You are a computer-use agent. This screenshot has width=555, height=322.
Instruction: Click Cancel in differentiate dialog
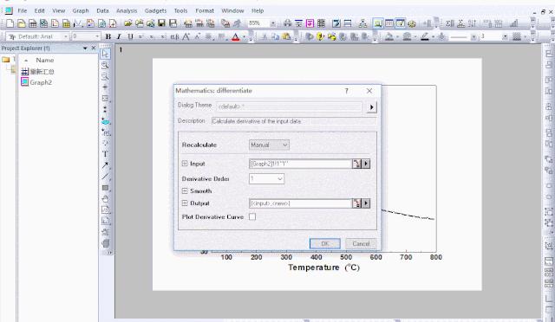pos(361,243)
